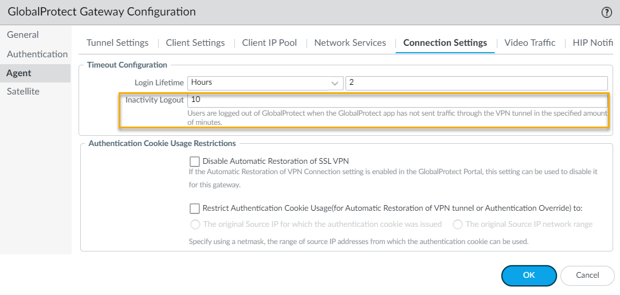Viewport: 620px width, 295px height.
Task: Click the Login Lifetime value field
Action: tap(477, 83)
